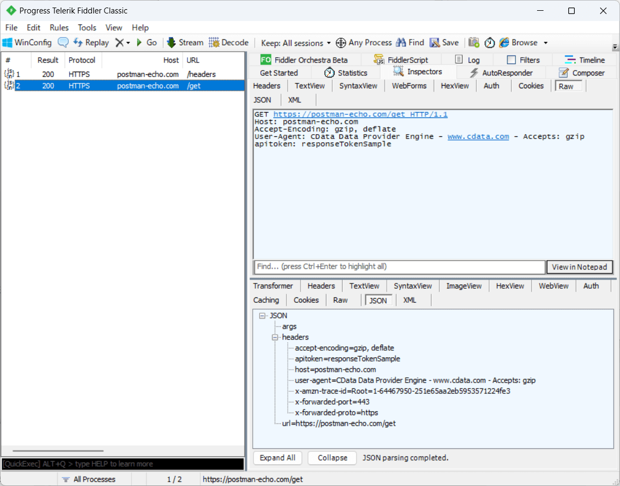Open the Keep: All sessions dropdown
620x486 pixels.
(x=296, y=43)
